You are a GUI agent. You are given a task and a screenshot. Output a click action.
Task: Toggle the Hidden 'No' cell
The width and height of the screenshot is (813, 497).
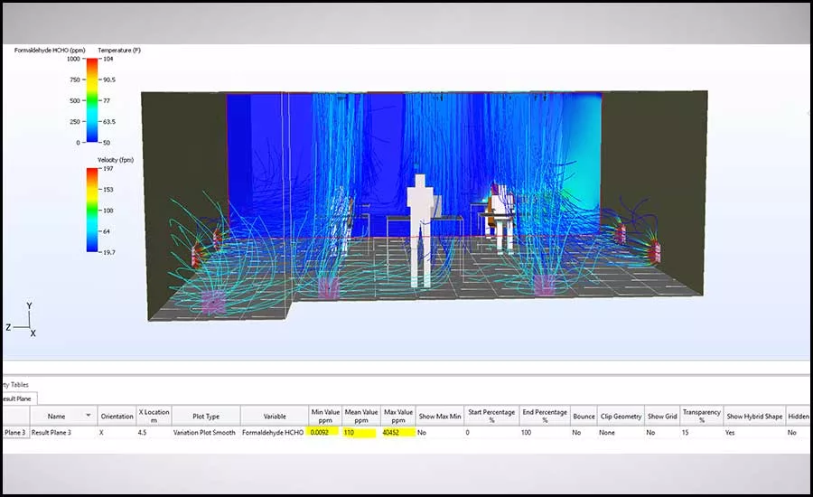tap(799, 432)
